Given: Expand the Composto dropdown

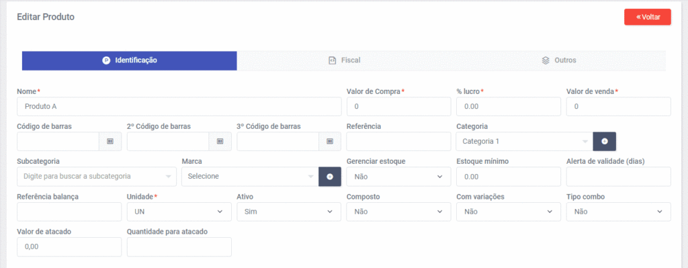Looking at the screenshot, I should click(398, 212).
